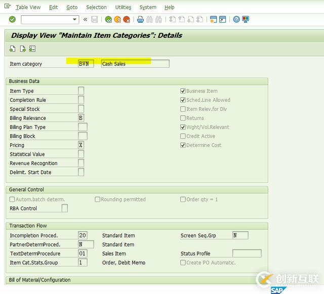The width and height of the screenshot is (324, 294).
Task: Click the Next Page icon
Action: point(190,20)
